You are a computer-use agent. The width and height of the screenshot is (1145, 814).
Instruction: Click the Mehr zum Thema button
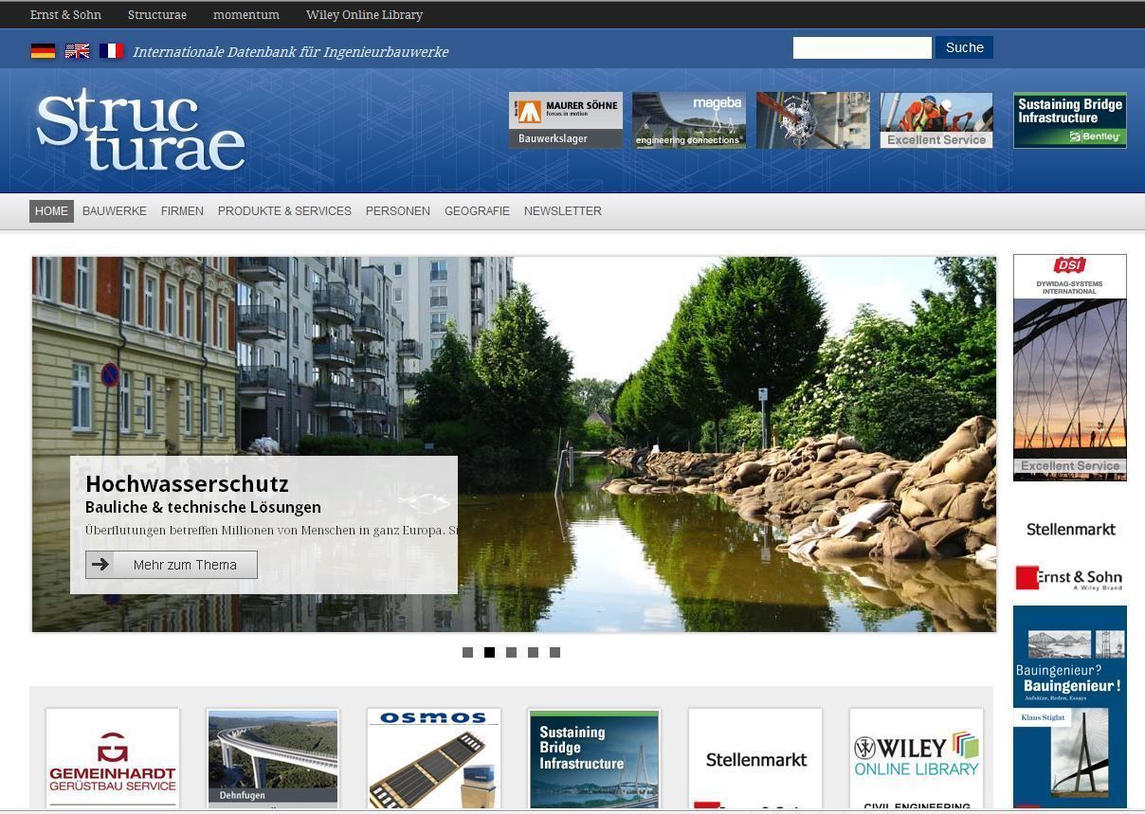tap(172, 565)
